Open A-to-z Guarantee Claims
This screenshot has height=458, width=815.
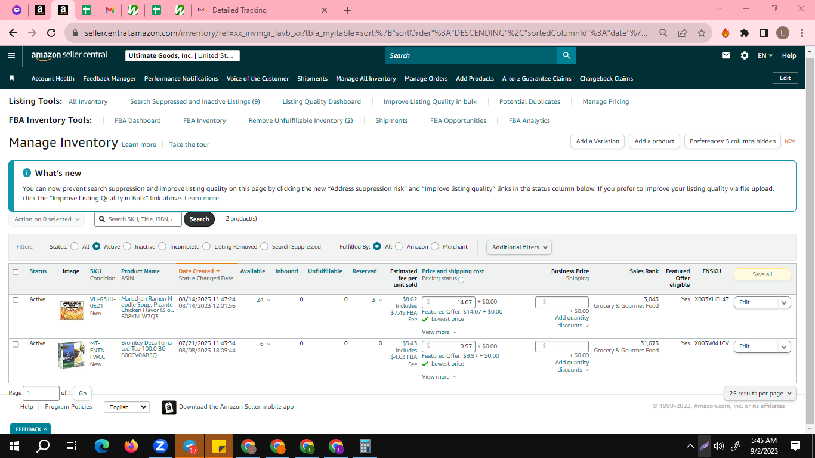537,78
